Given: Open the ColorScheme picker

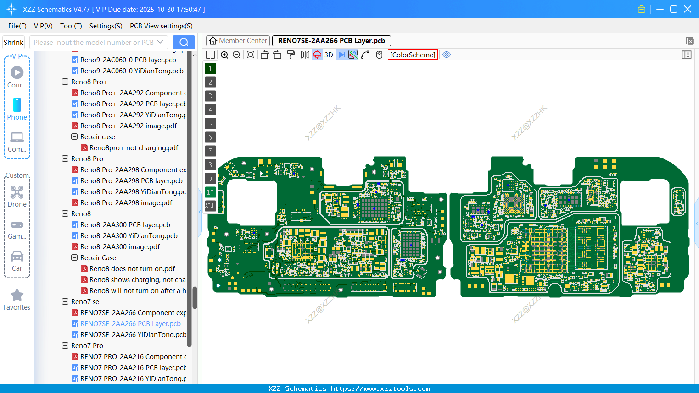Looking at the screenshot, I should tap(413, 55).
